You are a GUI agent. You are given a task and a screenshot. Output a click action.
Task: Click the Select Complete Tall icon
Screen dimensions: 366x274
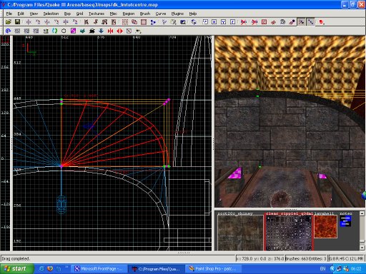[x=86, y=22]
